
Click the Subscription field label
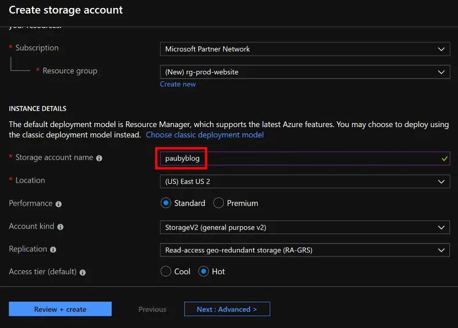tap(37, 48)
